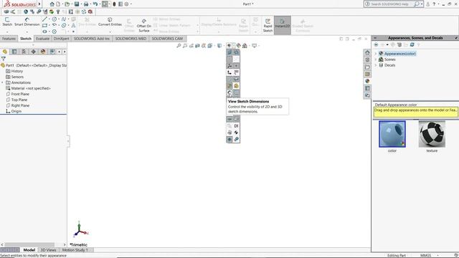Open the Sketch button dropdown arrow
459x258 pixels.
click(x=7, y=32)
